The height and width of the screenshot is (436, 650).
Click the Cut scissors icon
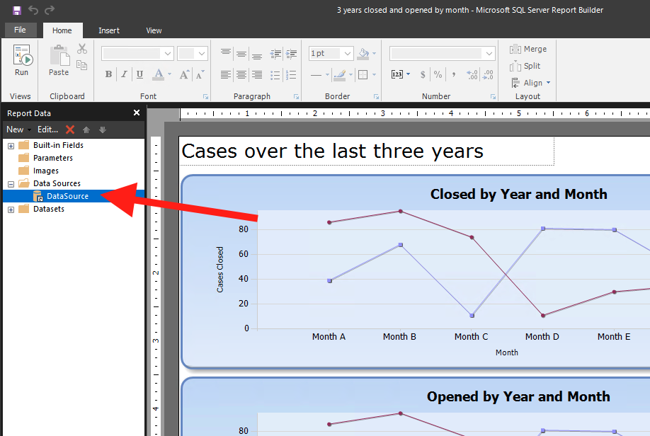[82, 49]
